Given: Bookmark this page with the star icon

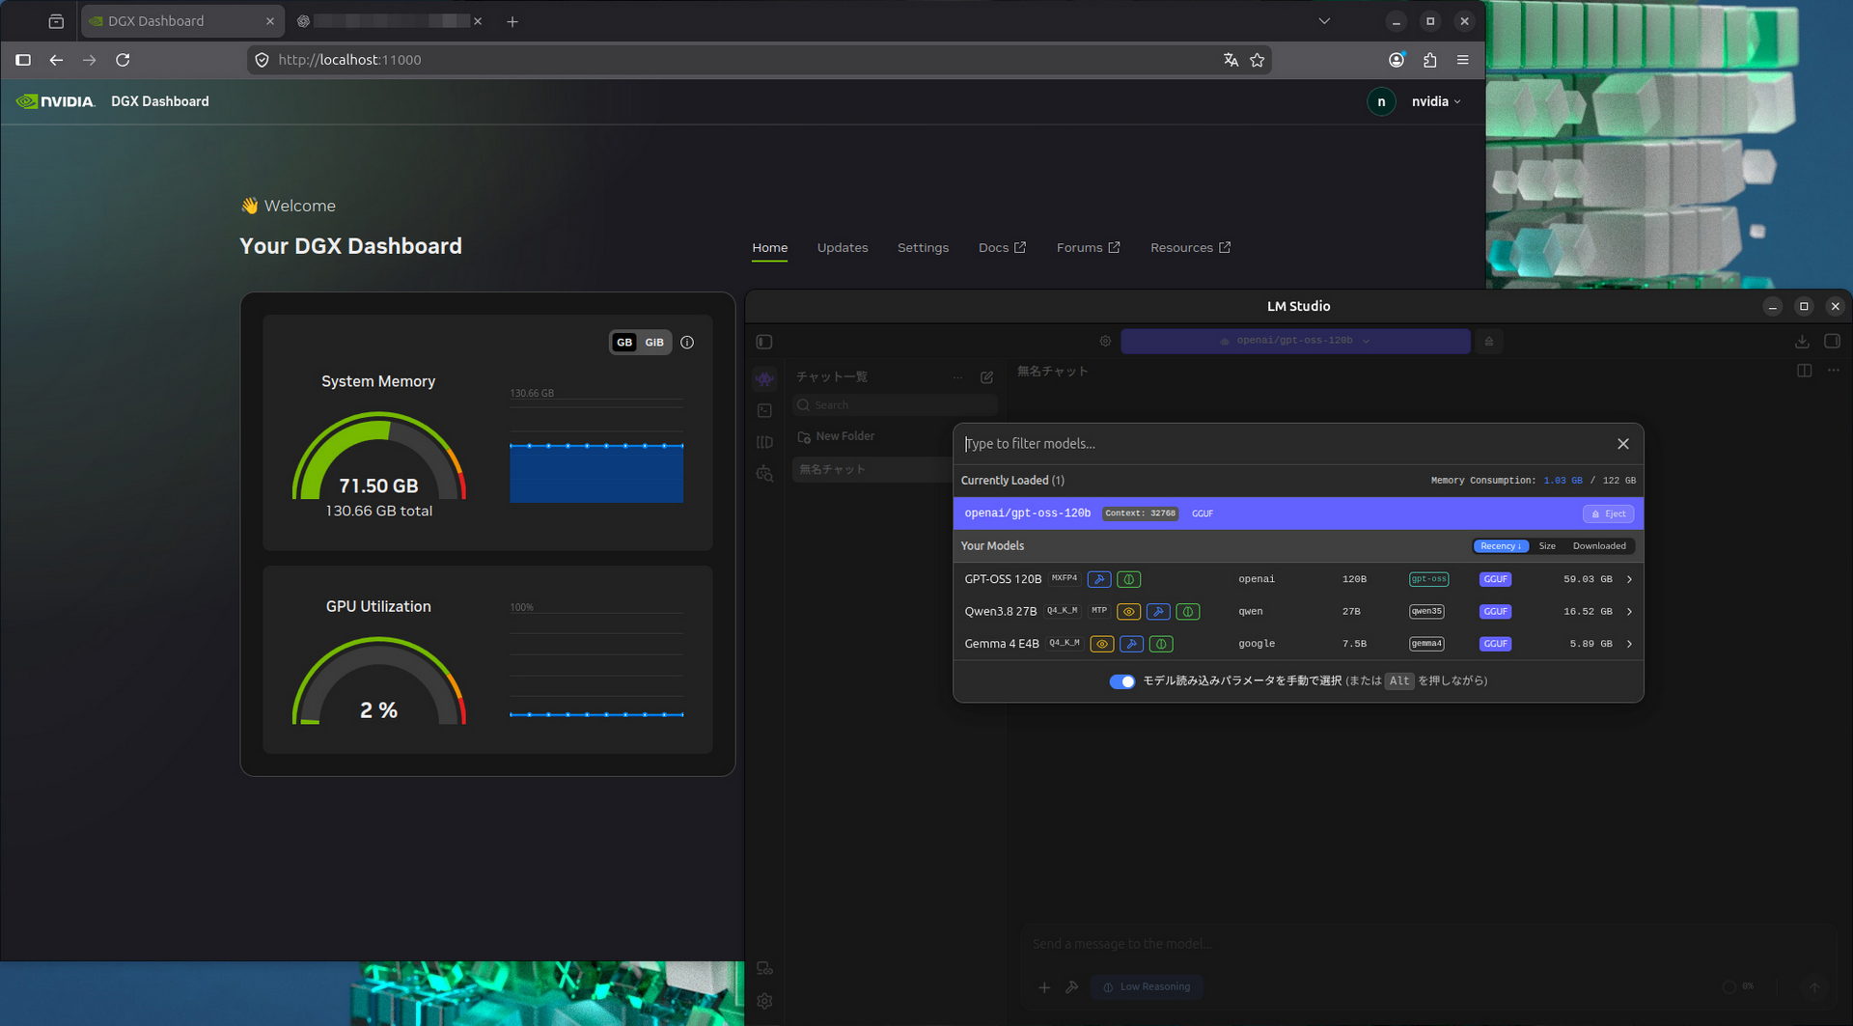Looking at the screenshot, I should [1257, 60].
